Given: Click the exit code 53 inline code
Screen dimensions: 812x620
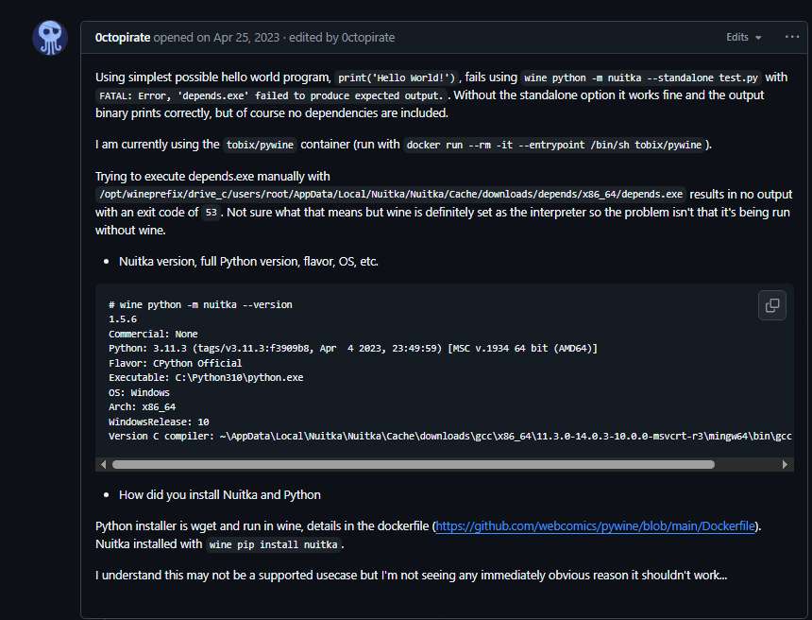Looking at the screenshot, I should click(x=211, y=213).
